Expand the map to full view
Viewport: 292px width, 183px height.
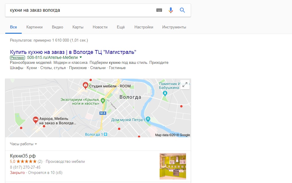[185, 85]
